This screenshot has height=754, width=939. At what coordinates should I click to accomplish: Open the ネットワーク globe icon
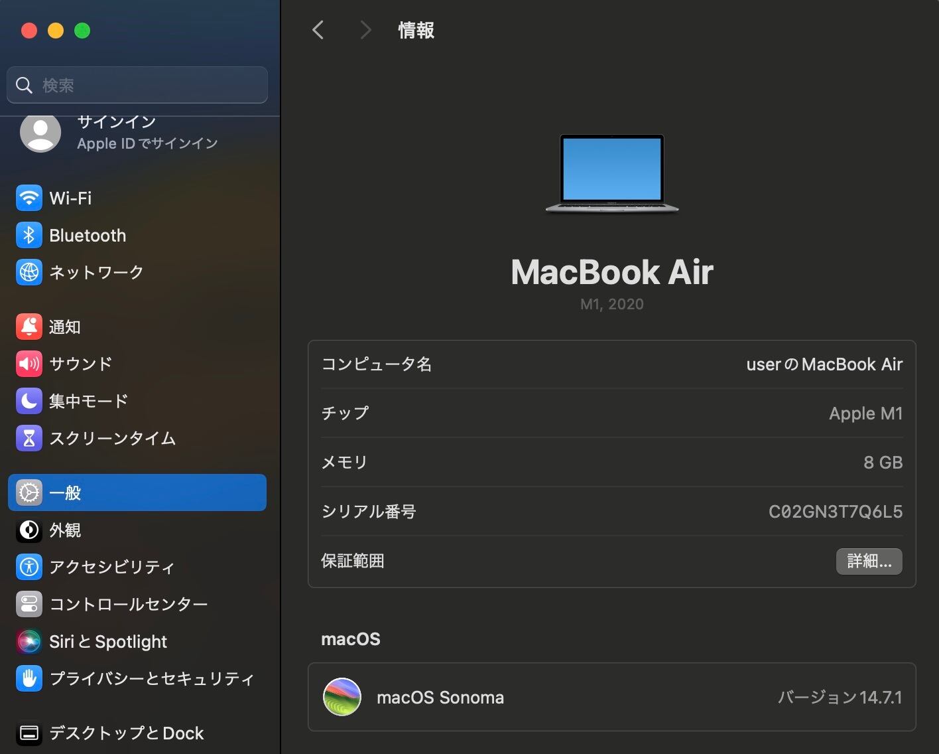29,272
